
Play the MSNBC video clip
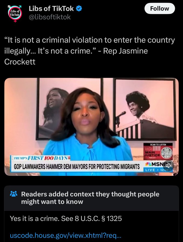pos(91,127)
